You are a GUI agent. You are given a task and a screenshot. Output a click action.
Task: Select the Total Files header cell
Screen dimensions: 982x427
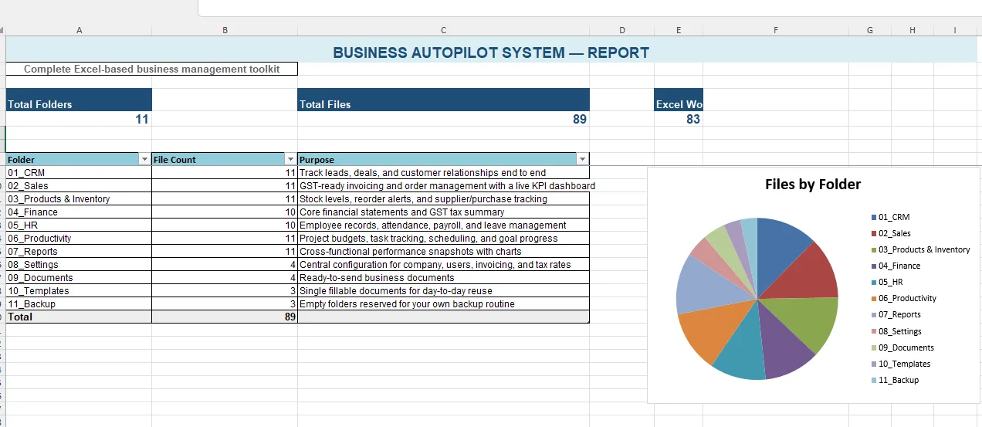coord(444,100)
